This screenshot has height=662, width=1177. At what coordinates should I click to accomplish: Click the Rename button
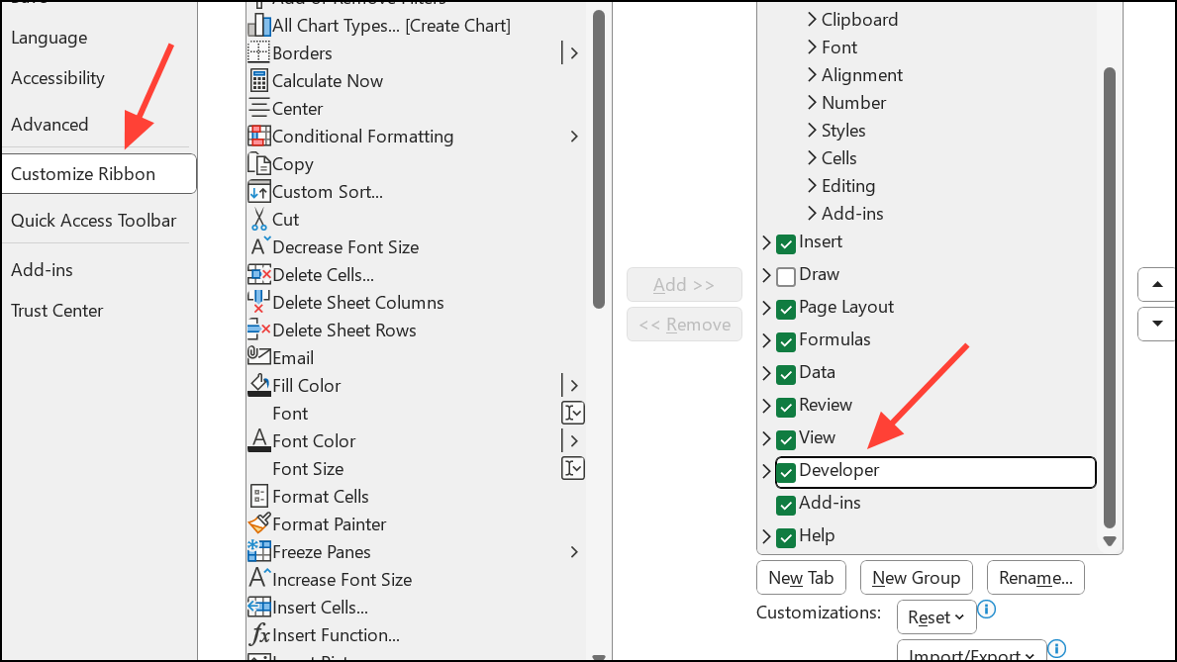click(1035, 577)
